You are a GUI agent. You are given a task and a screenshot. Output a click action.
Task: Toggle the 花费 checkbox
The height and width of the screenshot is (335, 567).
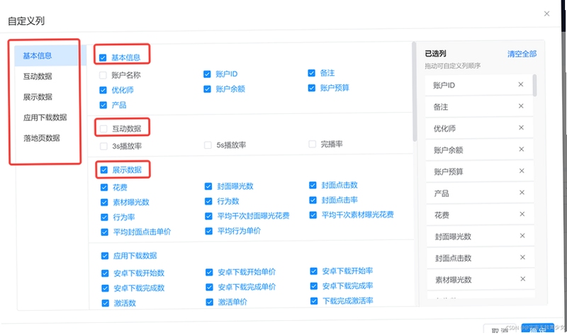[104, 187]
